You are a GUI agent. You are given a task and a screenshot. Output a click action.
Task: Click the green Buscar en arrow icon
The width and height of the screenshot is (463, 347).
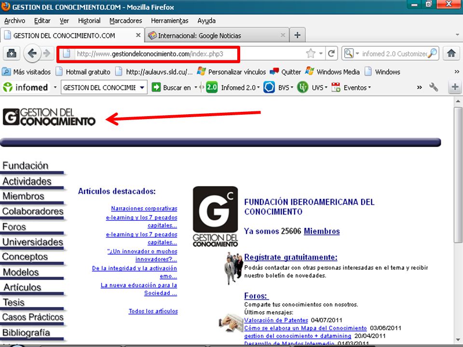point(156,87)
